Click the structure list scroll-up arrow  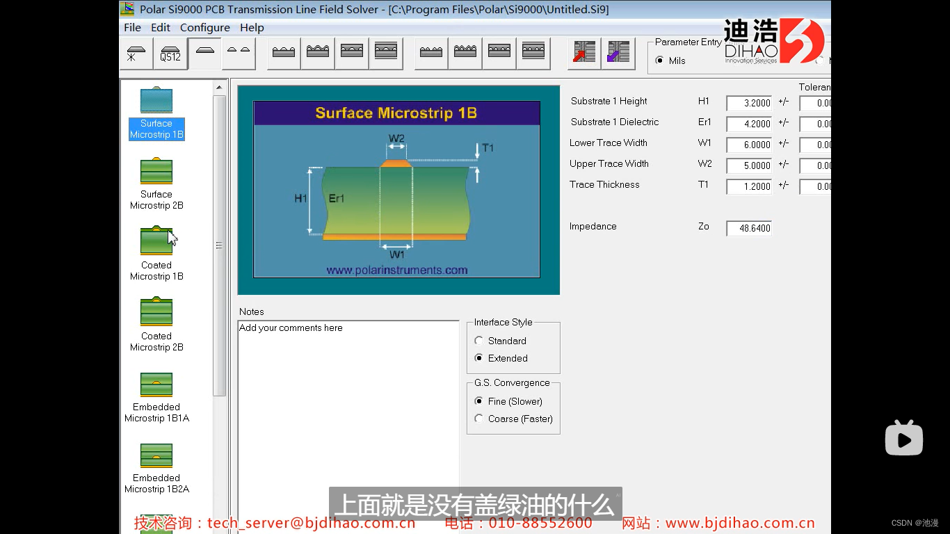click(x=219, y=88)
